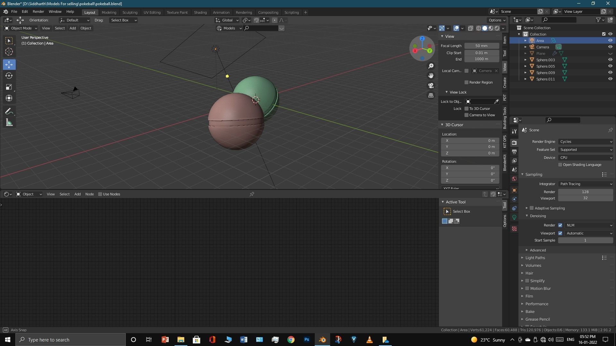
Task: Enable Render Region checkbox
Action: pyautogui.click(x=466, y=82)
